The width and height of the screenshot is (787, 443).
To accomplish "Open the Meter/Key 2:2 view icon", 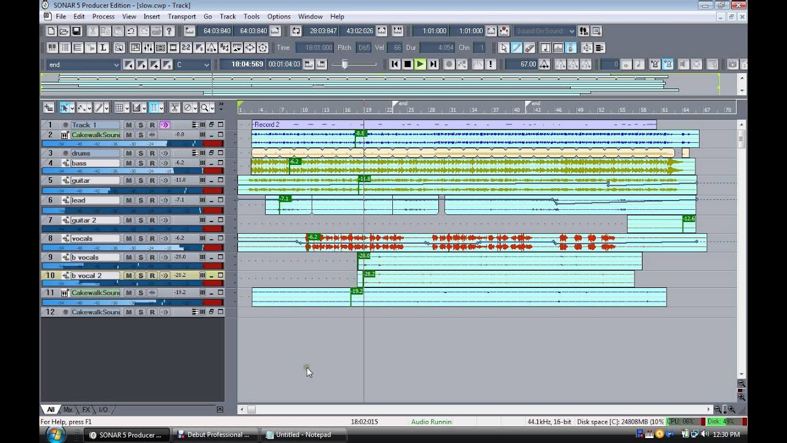I will click(x=186, y=47).
